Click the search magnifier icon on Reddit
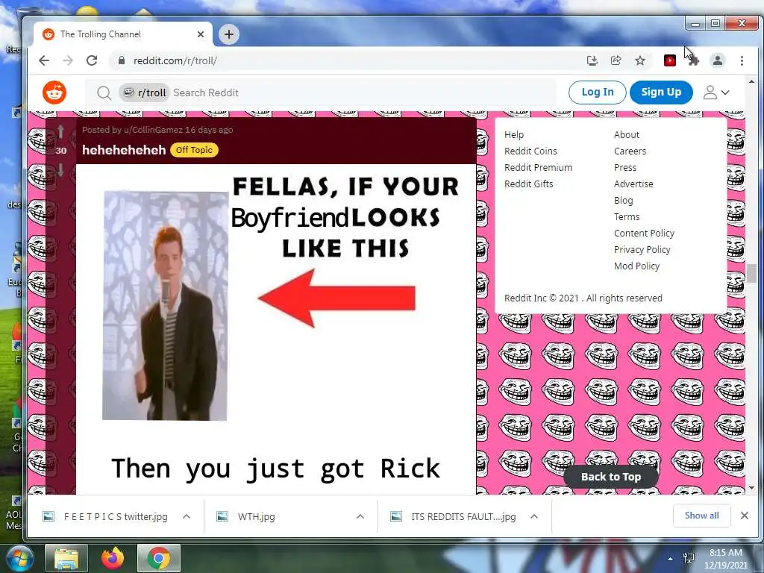Viewport: 764px width, 573px height. [104, 93]
